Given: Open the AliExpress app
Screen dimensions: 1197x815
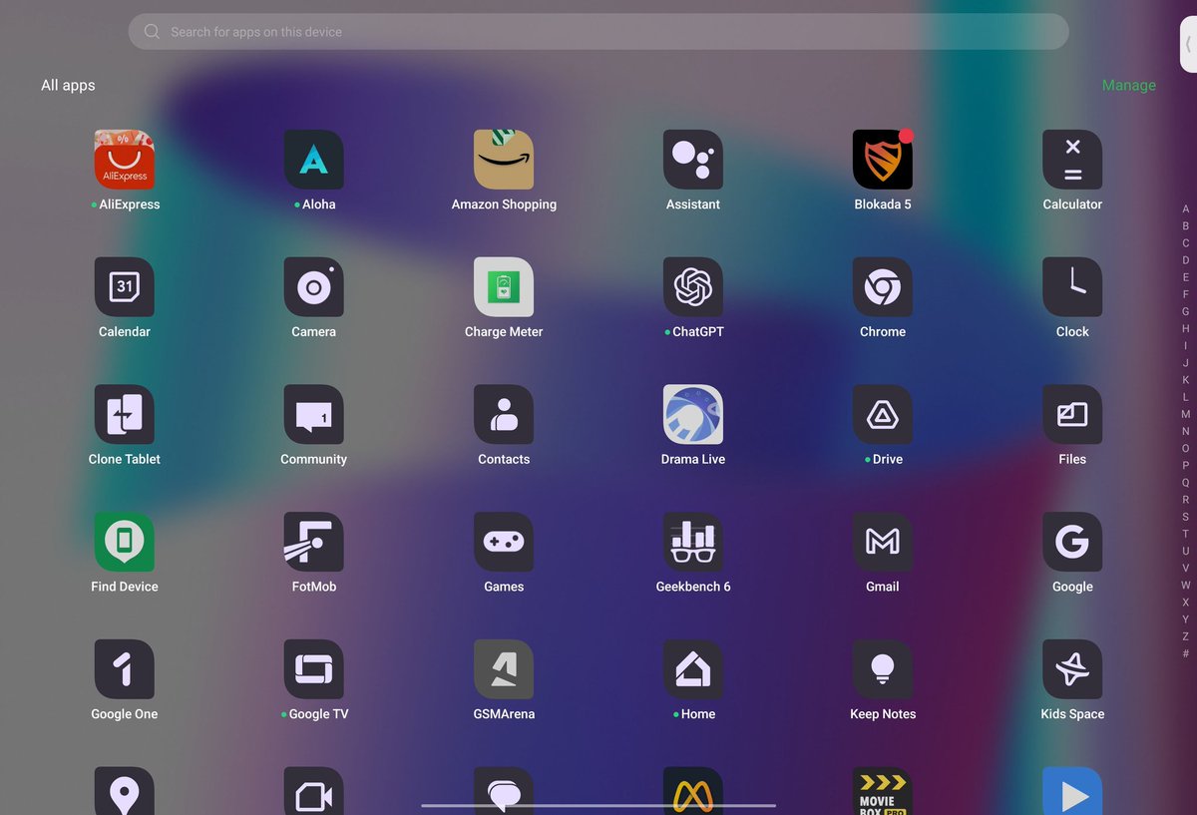Looking at the screenshot, I should [125, 160].
